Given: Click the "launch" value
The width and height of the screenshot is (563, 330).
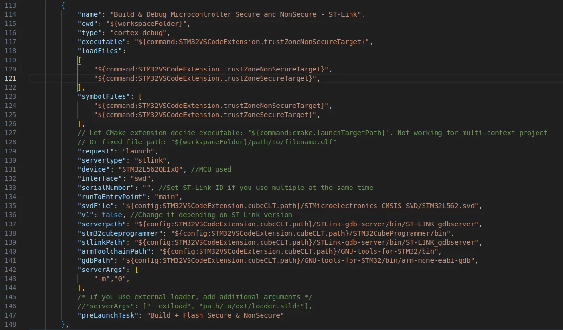Looking at the screenshot, I should (x=138, y=151).
